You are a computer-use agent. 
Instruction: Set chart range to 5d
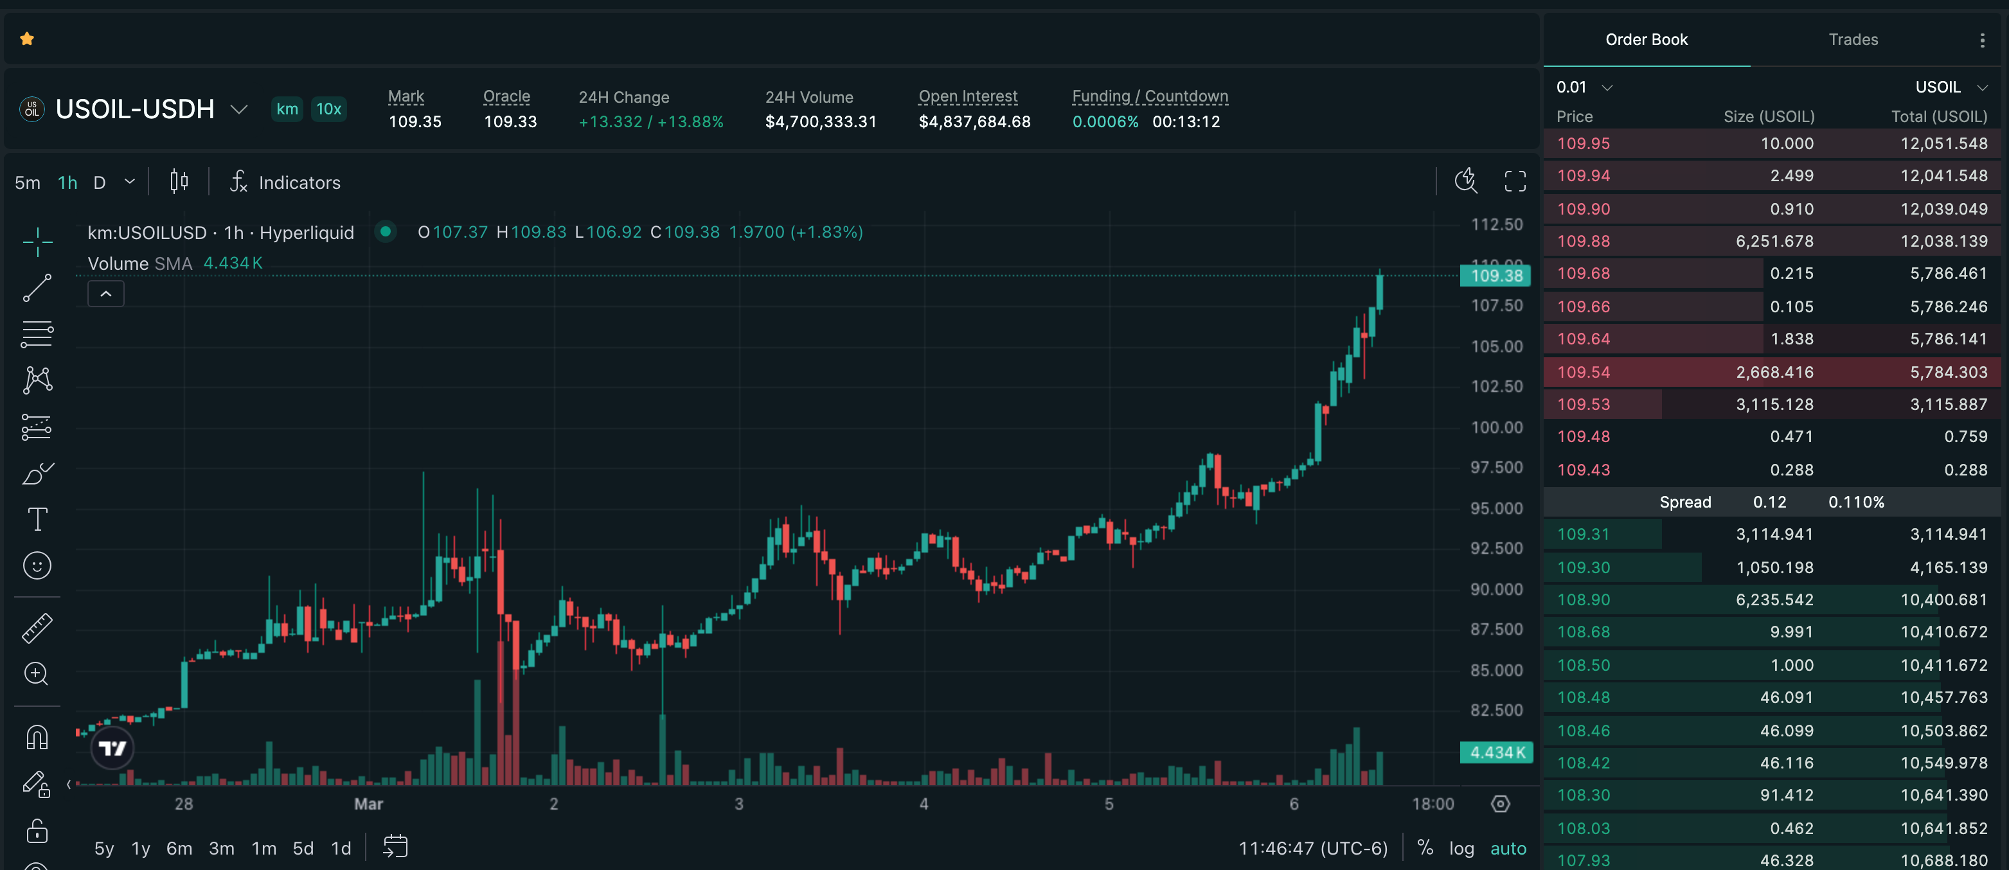point(303,848)
